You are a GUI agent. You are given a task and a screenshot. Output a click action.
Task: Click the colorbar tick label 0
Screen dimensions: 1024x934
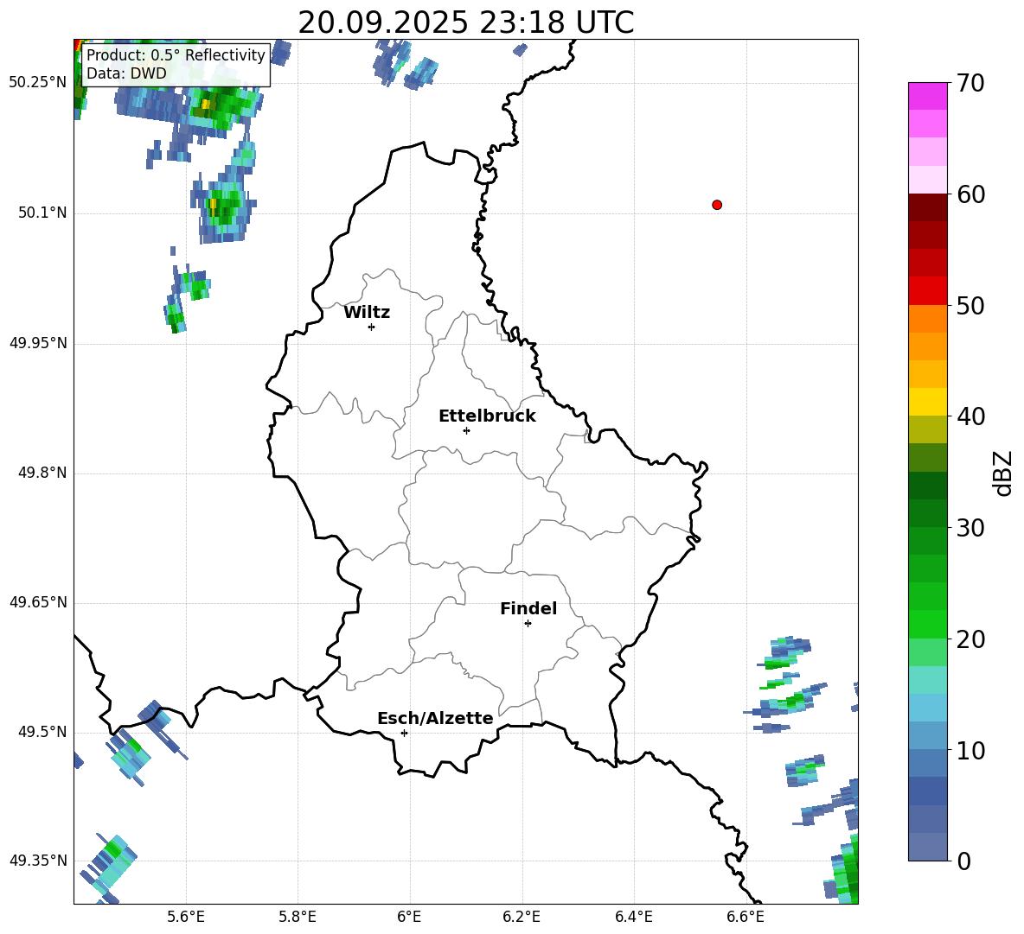click(964, 861)
